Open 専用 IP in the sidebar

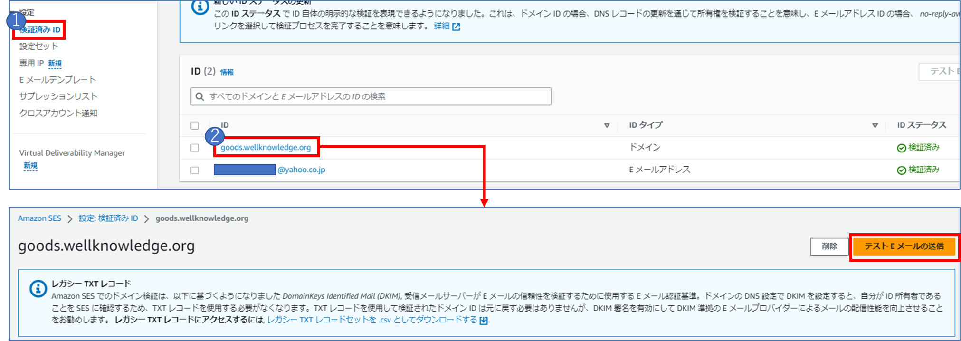click(31, 63)
